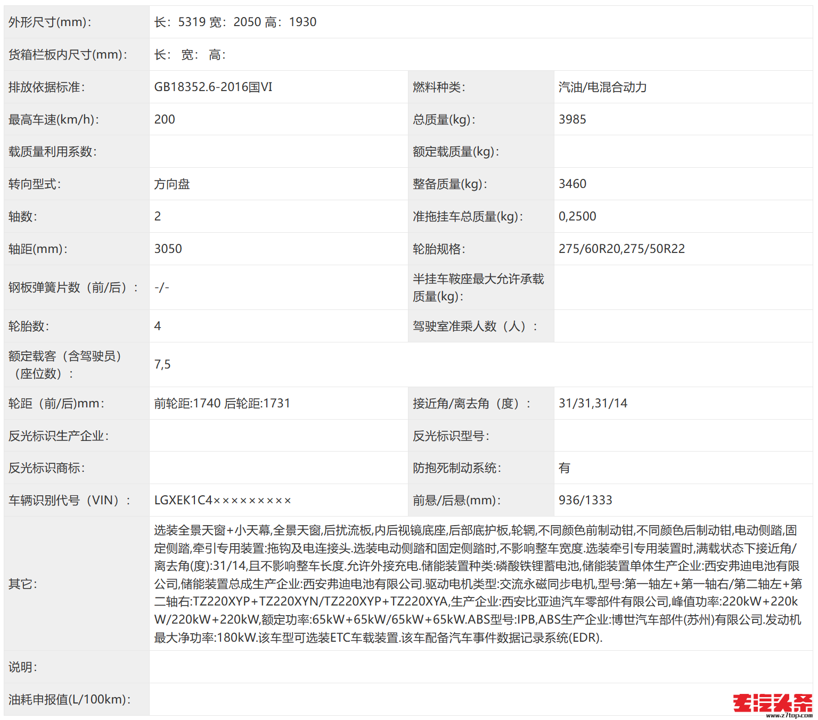Select the seating value 7,5
The image size is (818, 720).
(162, 364)
